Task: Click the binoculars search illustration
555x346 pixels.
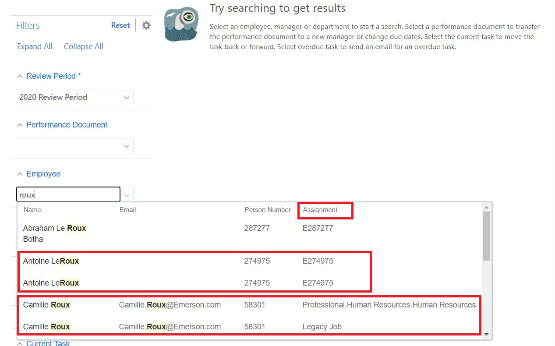Action: coord(181,24)
